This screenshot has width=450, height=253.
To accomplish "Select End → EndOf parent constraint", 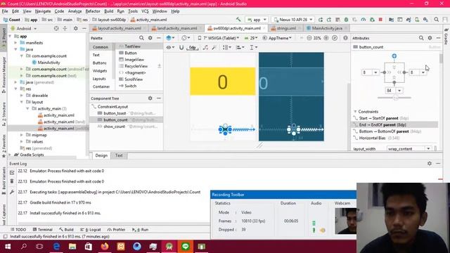I will pyautogui.click(x=395, y=125).
